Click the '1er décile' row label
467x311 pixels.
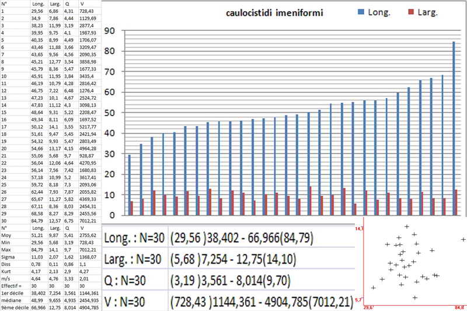pyautogui.click(x=13, y=292)
